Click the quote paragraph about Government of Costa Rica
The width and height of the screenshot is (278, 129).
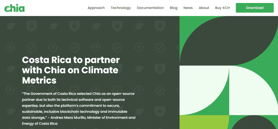(x=78, y=108)
